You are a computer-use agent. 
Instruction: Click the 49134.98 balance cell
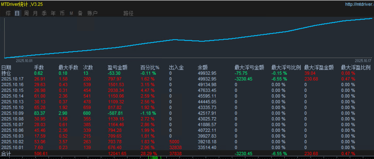(x=207, y=85)
